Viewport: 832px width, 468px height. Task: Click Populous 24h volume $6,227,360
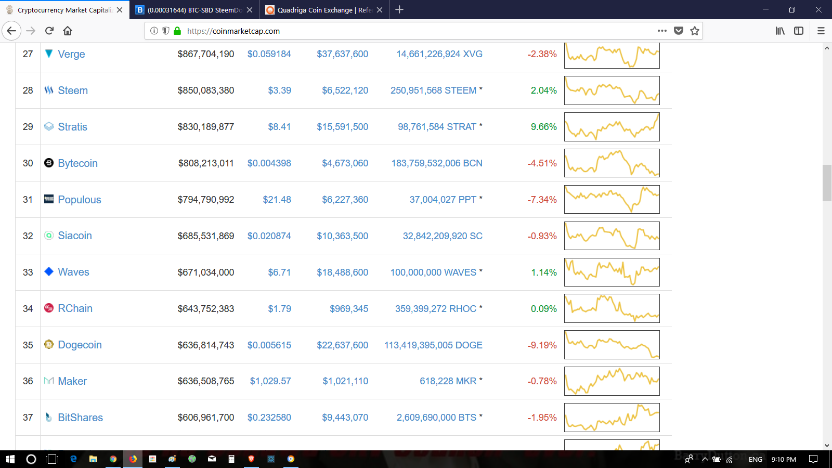pos(345,200)
